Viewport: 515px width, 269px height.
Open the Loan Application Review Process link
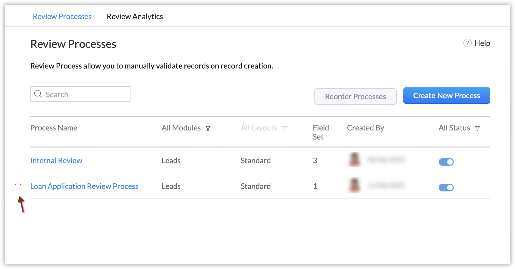[84, 186]
